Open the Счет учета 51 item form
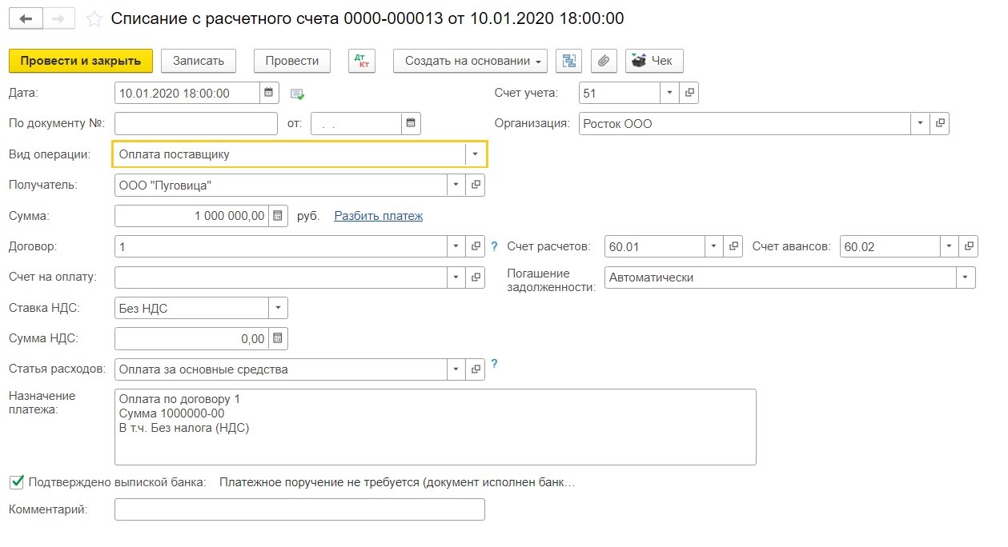 (689, 93)
